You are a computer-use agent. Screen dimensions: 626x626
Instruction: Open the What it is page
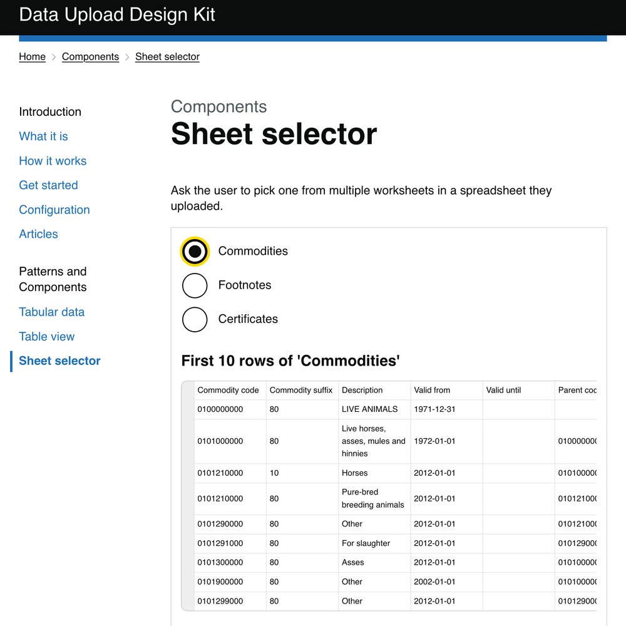point(43,136)
